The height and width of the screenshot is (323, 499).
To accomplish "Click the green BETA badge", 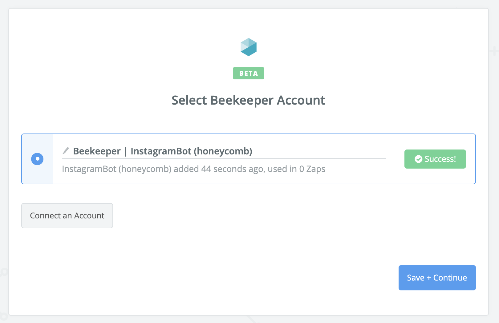I will 249,73.
